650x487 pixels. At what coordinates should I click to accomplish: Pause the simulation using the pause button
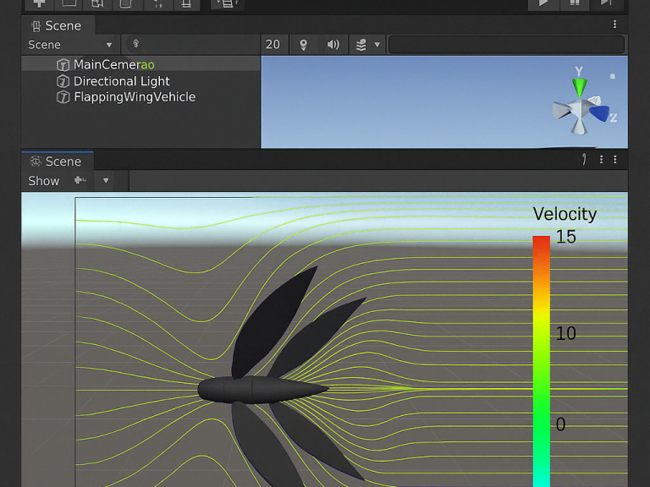(x=575, y=3)
